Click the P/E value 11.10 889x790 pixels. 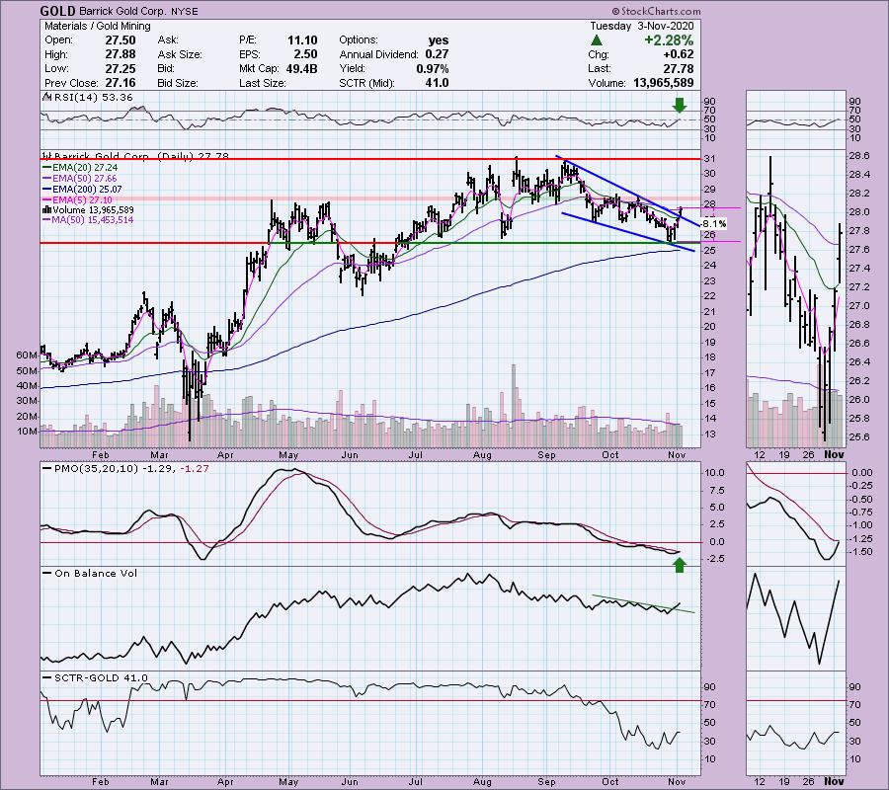[x=302, y=40]
